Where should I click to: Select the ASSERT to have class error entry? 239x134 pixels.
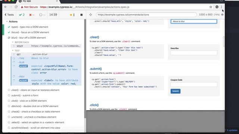click(x=46, y=69)
